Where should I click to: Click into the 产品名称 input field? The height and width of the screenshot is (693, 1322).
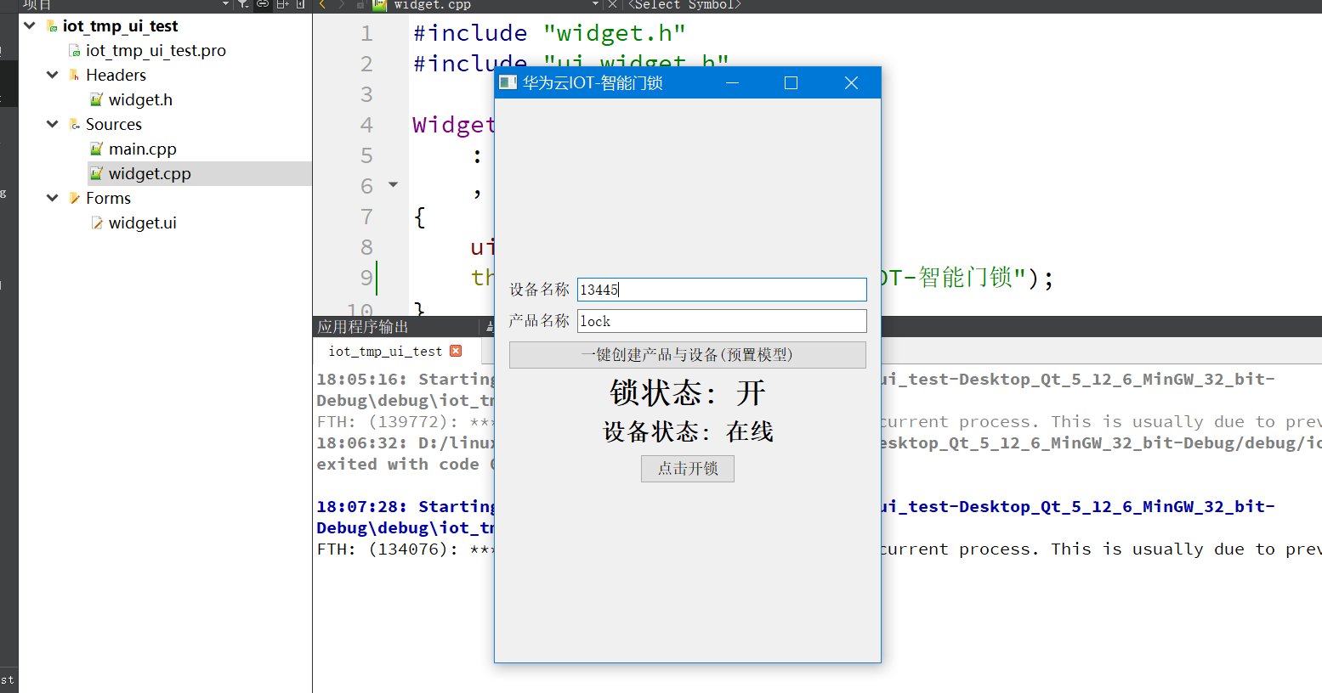tap(722, 321)
